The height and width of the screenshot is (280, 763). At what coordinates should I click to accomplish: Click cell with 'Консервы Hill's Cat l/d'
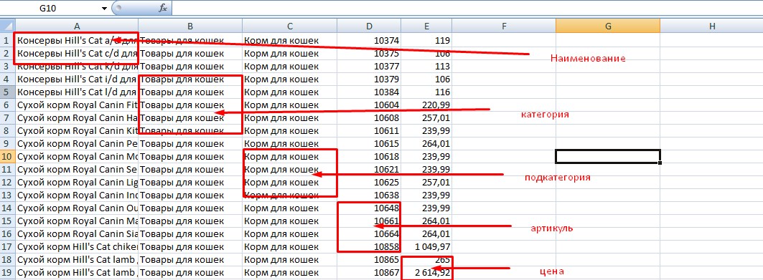77,92
